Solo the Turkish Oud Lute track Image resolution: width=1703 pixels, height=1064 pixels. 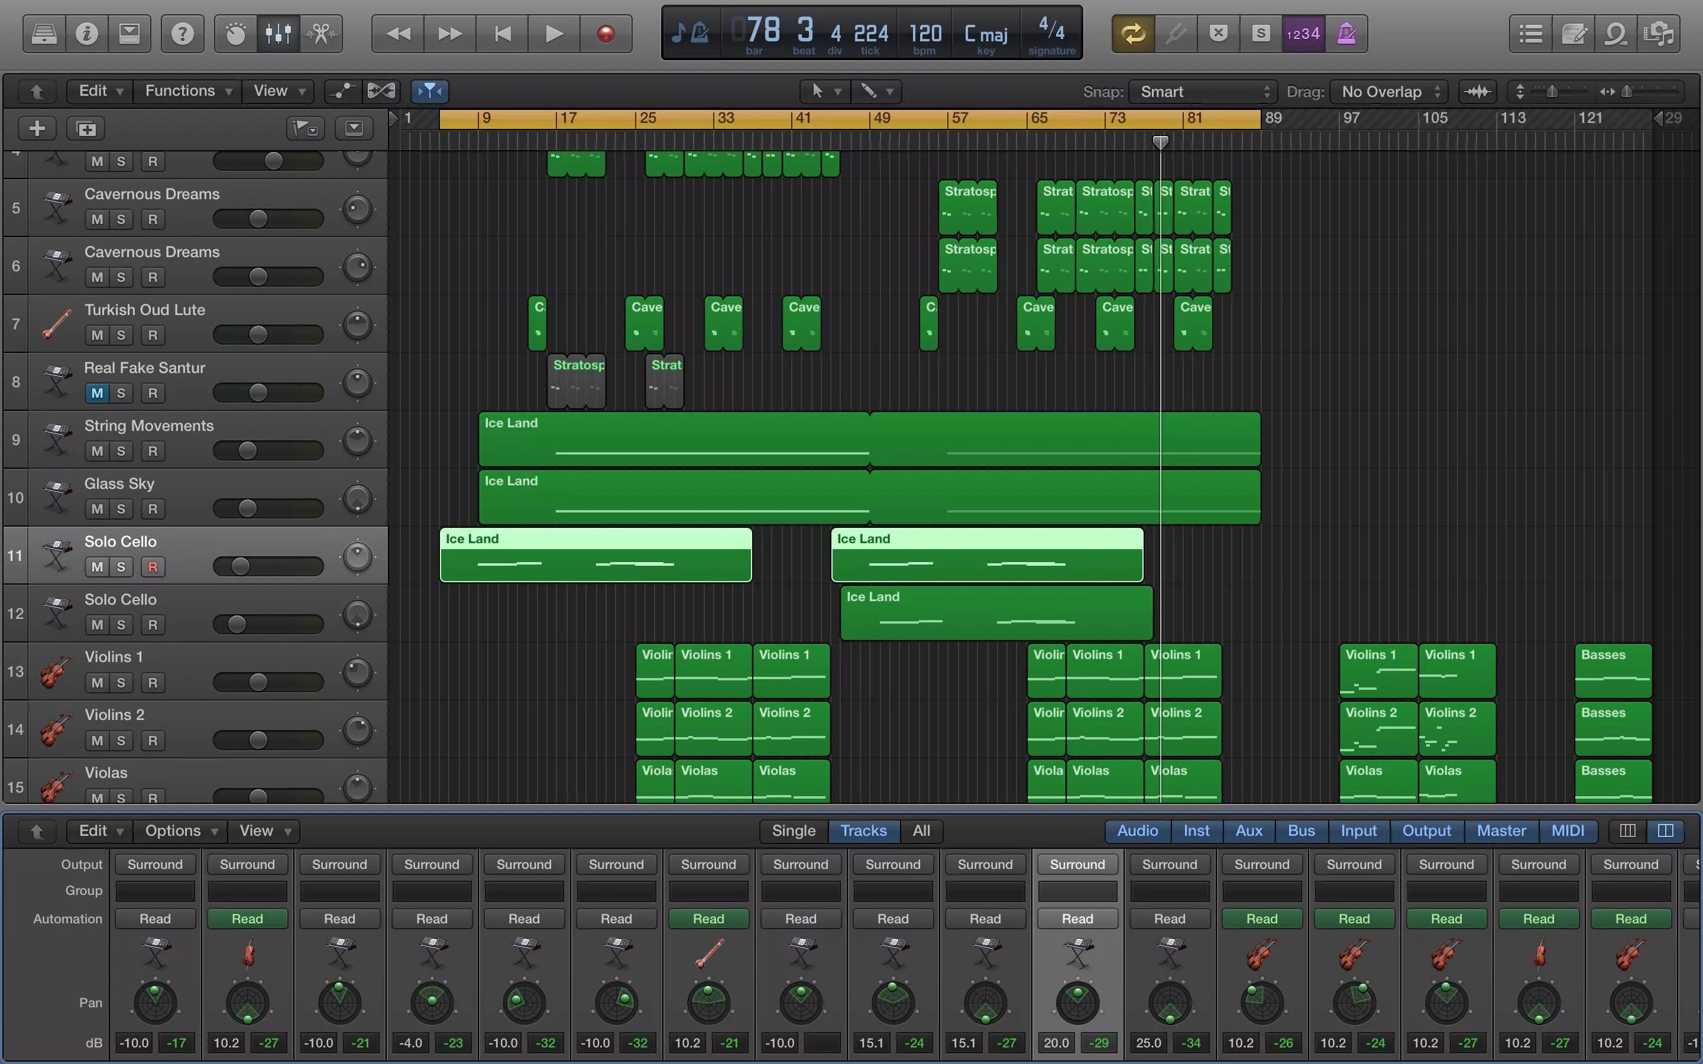click(121, 335)
